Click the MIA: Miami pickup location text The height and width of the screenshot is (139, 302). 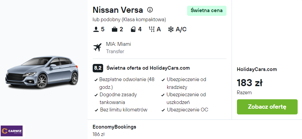[118, 44]
